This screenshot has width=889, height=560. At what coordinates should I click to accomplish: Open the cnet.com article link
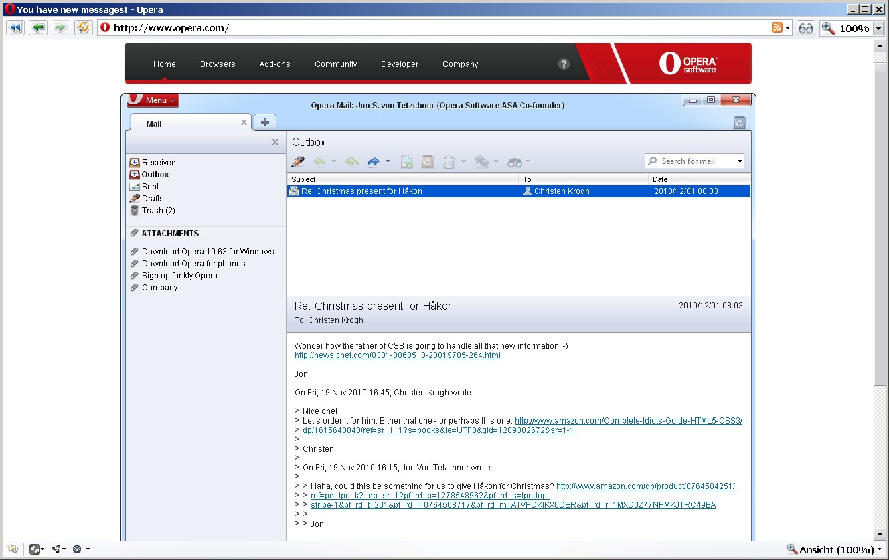click(398, 355)
